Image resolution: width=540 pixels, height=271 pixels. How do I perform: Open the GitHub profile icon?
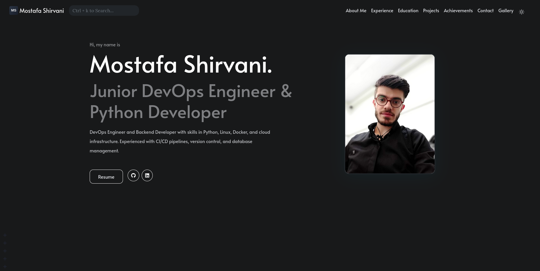pyautogui.click(x=133, y=175)
